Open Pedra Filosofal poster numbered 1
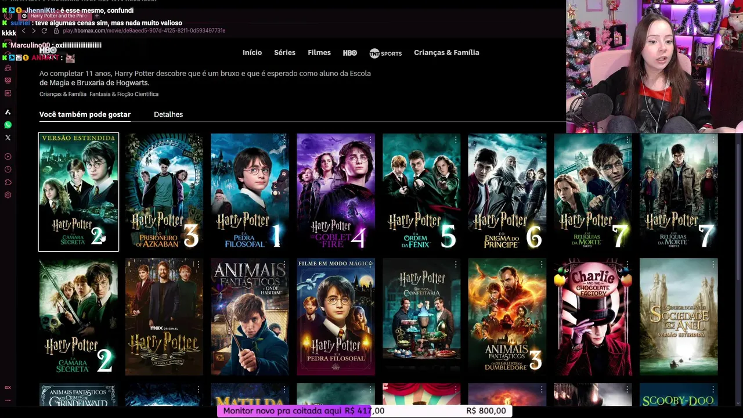 tap(250, 192)
